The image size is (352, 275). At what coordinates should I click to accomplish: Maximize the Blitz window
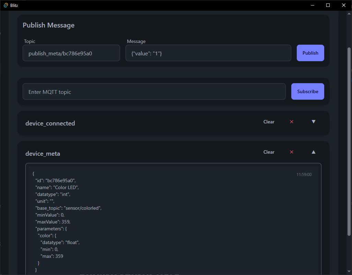pos(328,5)
